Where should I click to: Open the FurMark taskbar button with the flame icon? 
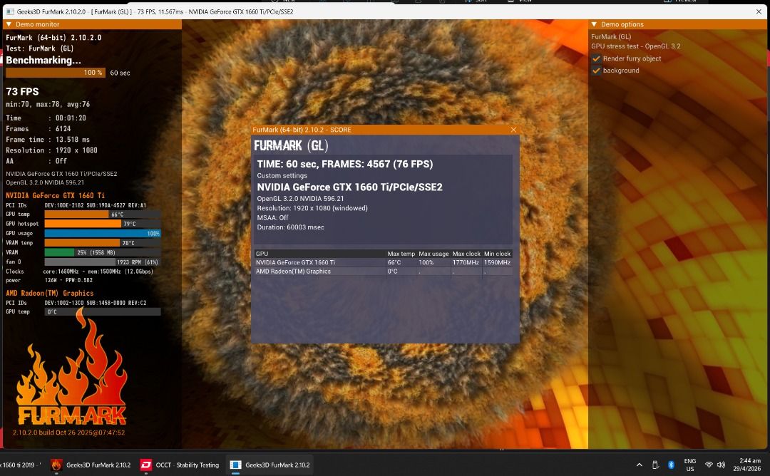click(91, 465)
